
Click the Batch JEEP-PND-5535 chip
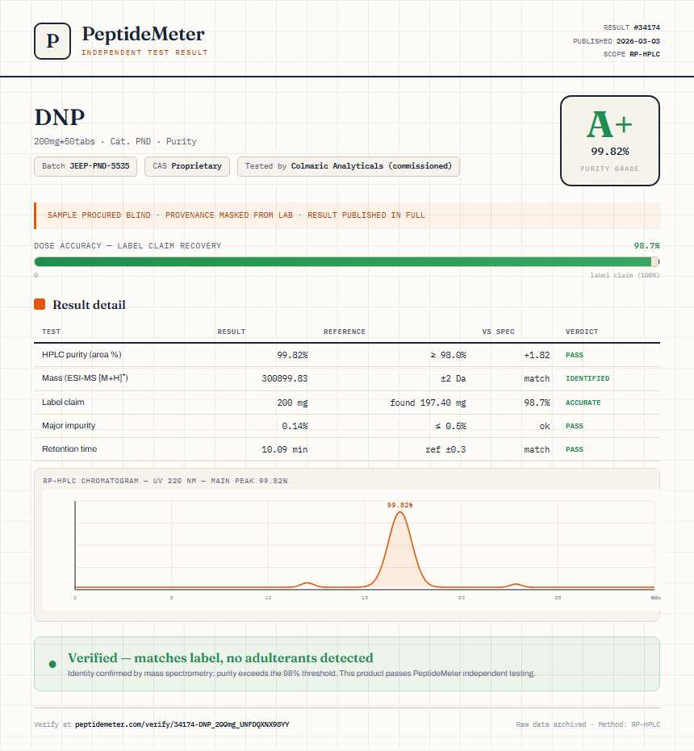coord(86,166)
